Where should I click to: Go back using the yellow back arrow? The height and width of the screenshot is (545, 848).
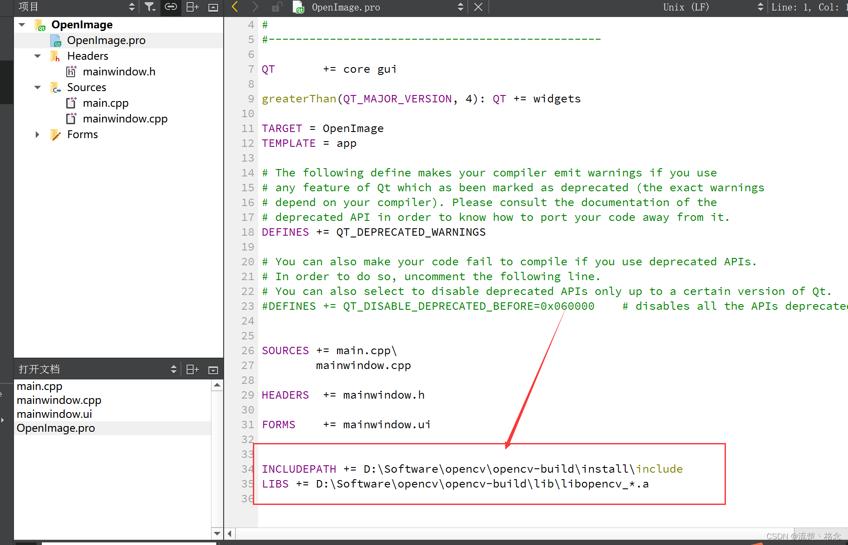click(x=235, y=7)
